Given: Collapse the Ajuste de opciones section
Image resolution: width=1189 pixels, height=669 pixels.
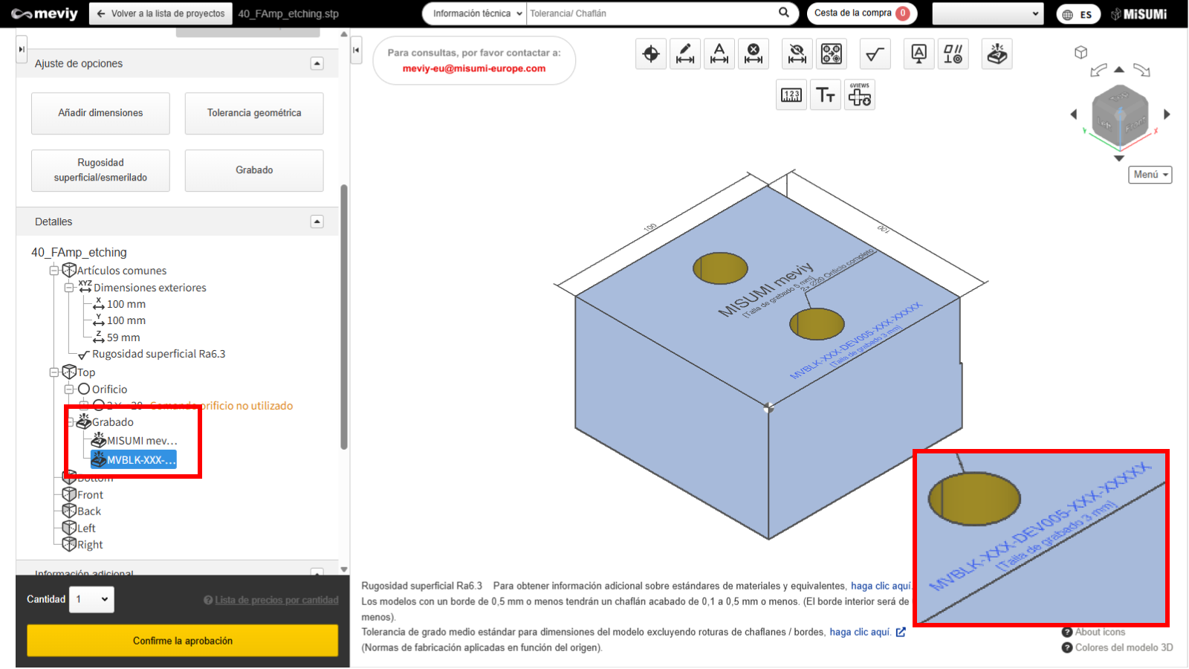Looking at the screenshot, I should (x=317, y=64).
